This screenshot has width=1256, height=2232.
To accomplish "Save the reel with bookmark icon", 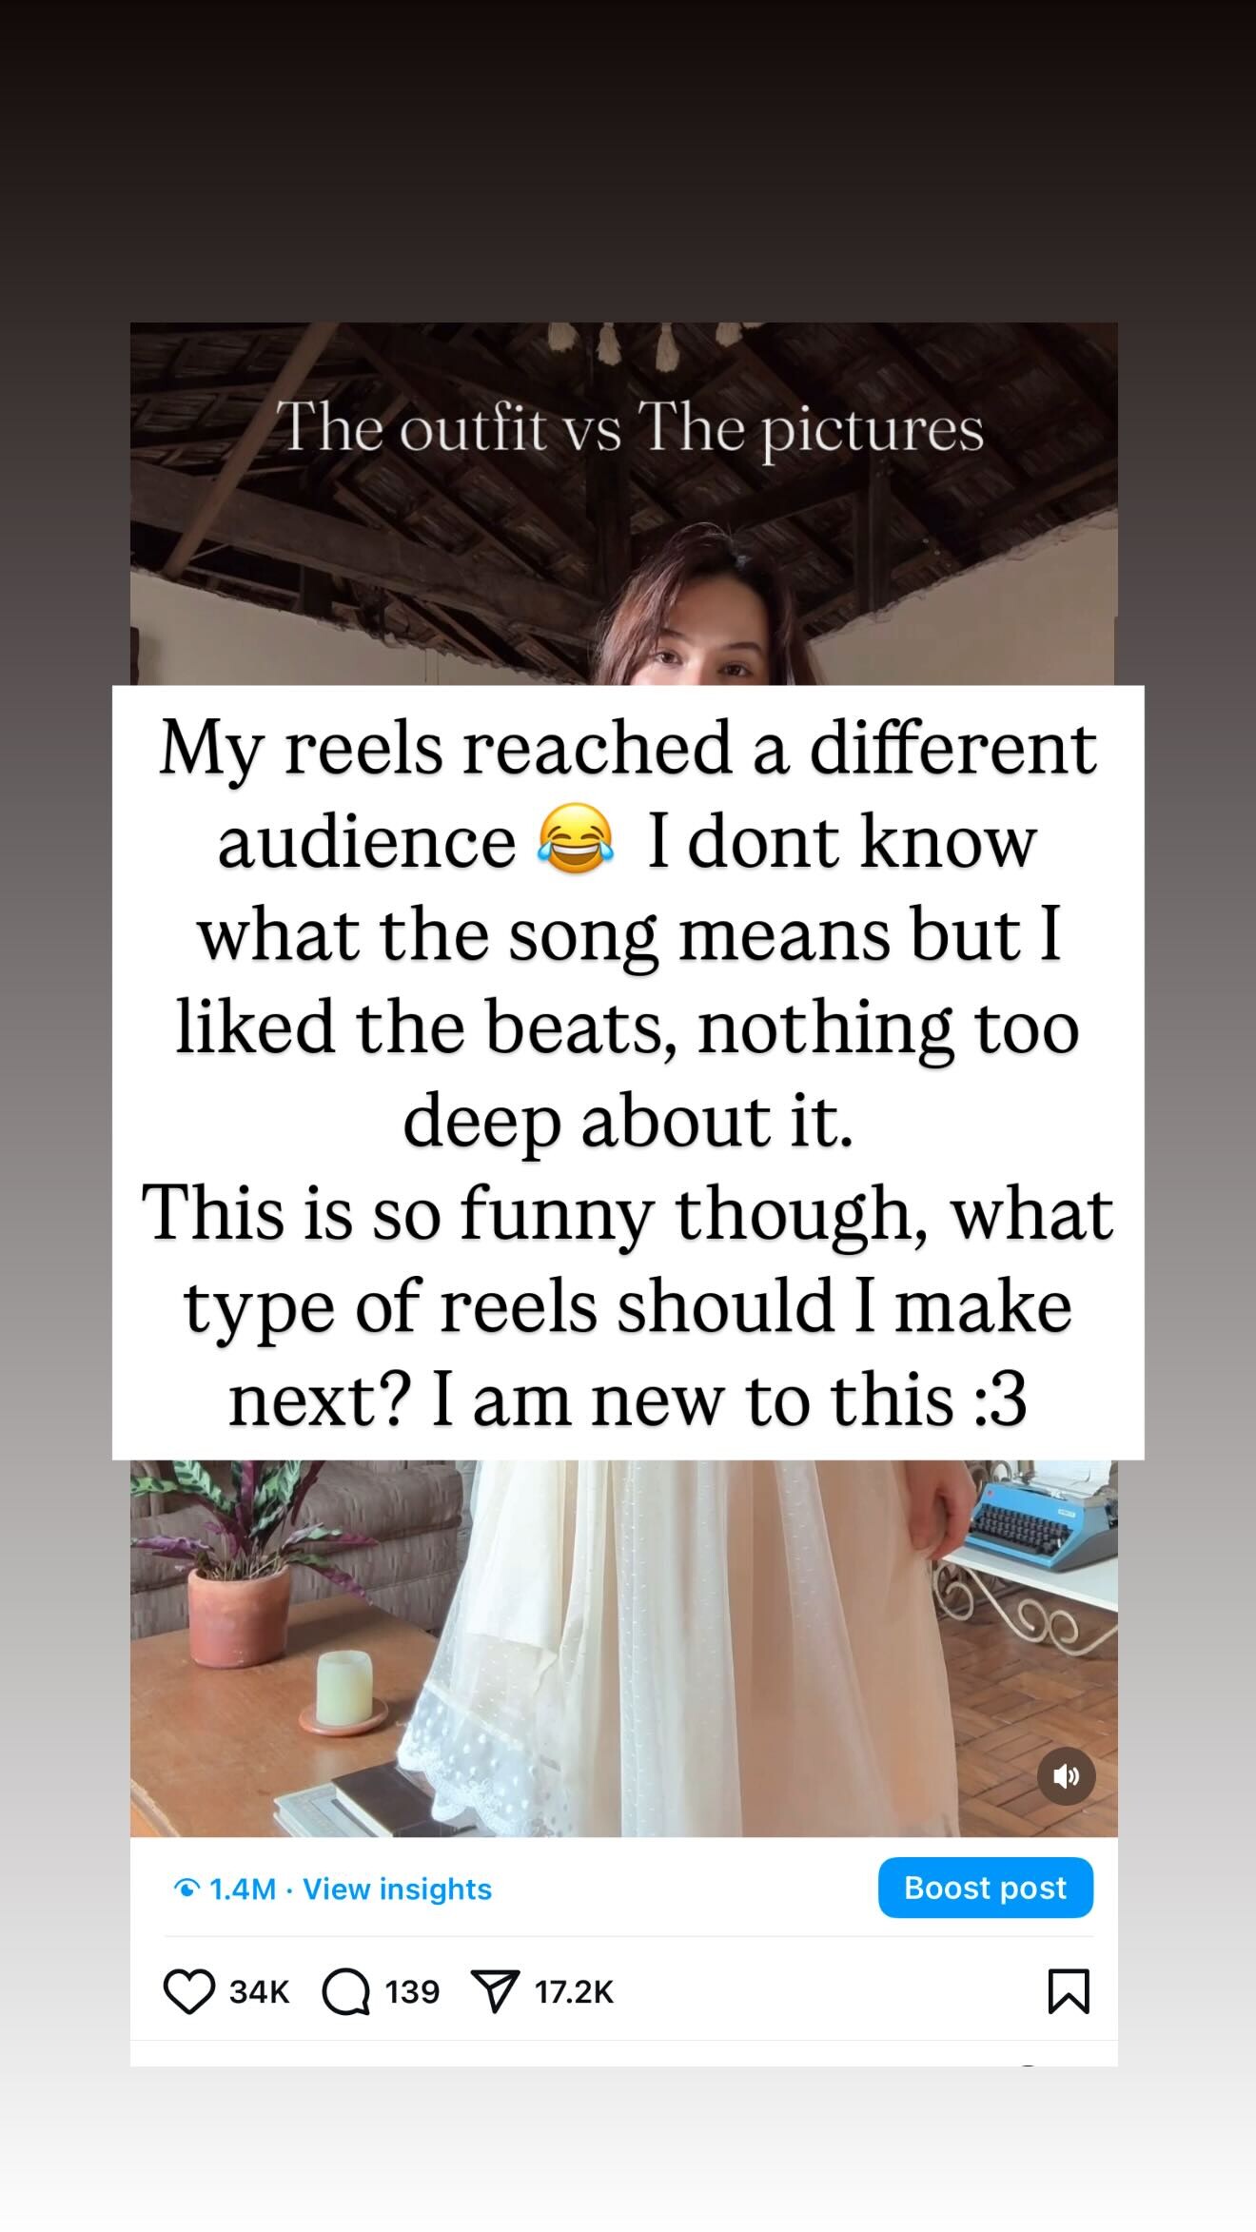I will click(x=1068, y=1991).
